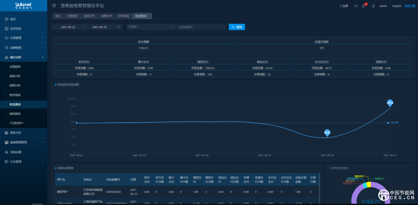Screen dimensions: 418x205
Task: Click the Acrel logo
Action: point(24,5)
